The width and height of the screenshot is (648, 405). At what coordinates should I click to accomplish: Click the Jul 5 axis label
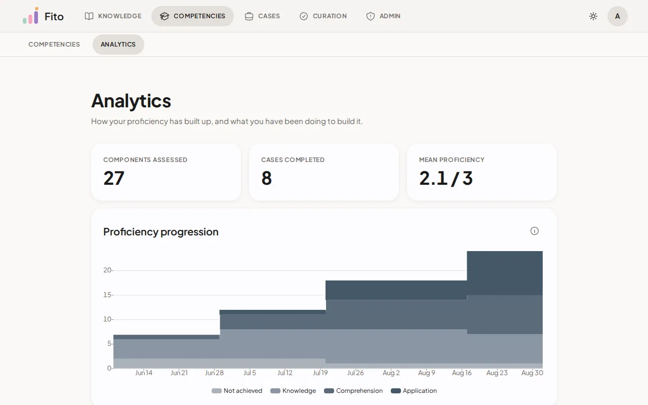[250, 373]
